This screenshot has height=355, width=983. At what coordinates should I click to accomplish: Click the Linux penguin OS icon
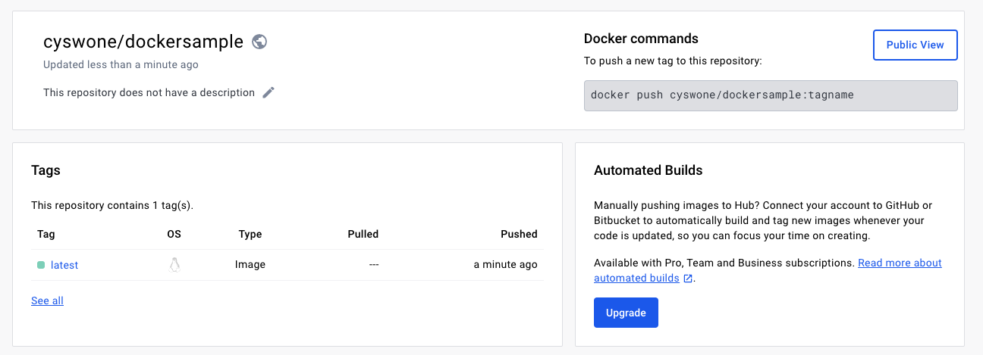pos(174,265)
